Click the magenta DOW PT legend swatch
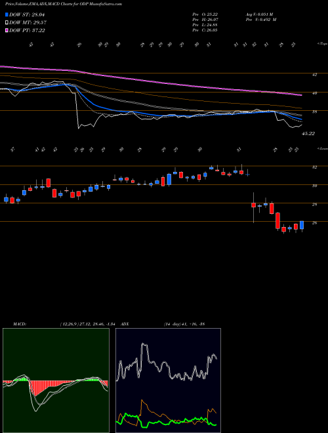328x433 pixels. 7,30
